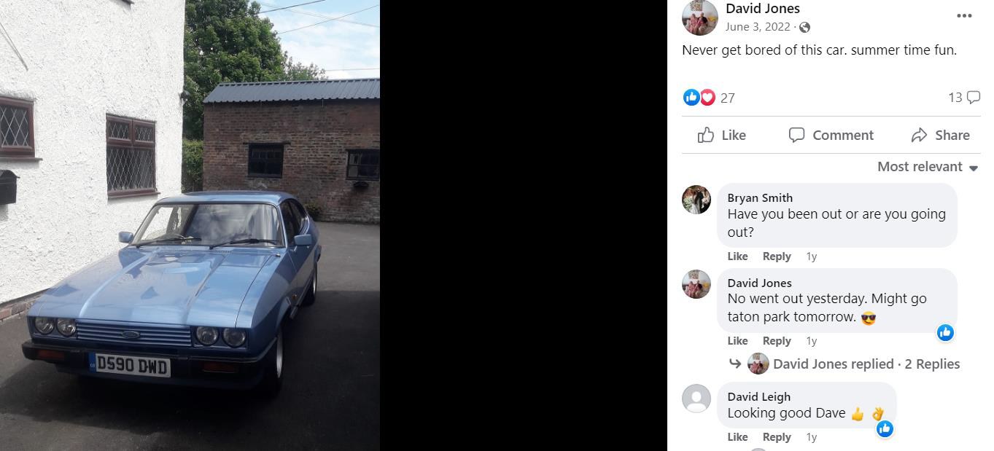The image size is (994, 451).
Task: Click the public globe privacy icon
Action: 804,28
